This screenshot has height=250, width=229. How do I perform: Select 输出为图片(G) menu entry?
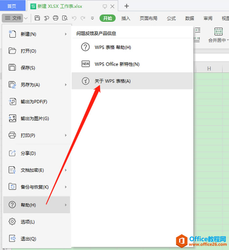37,118
